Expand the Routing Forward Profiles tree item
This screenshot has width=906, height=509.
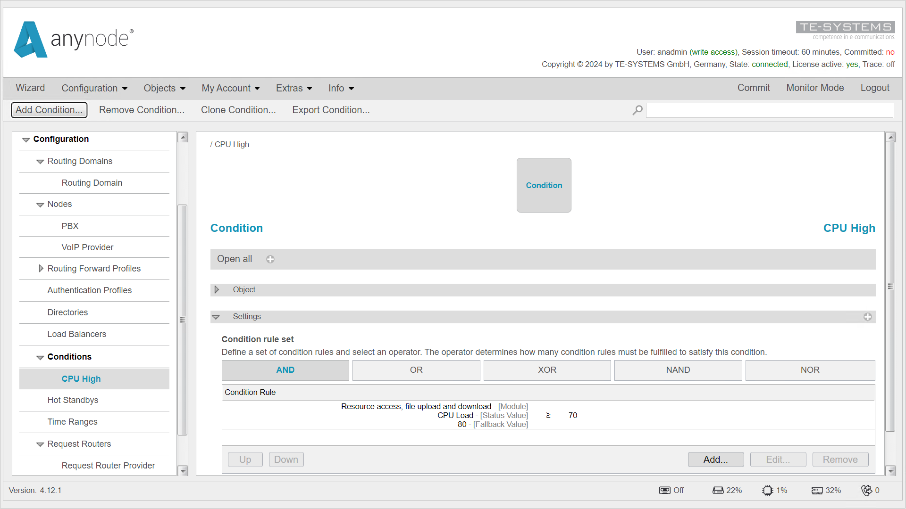click(41, 269)
